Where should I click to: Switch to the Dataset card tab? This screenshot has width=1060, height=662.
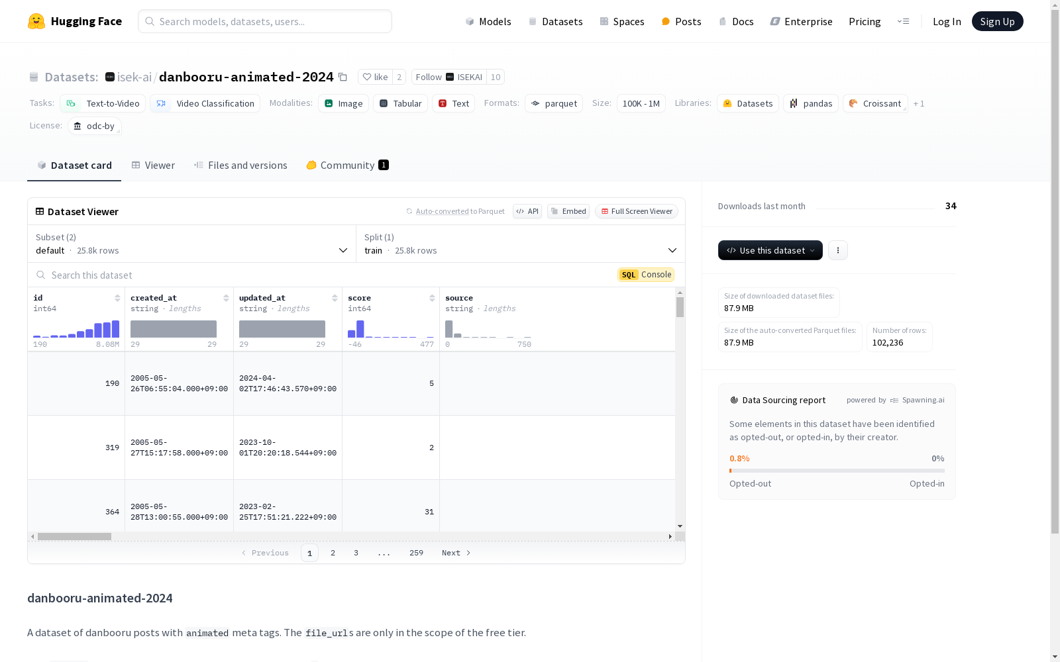[x=74, y=165]
